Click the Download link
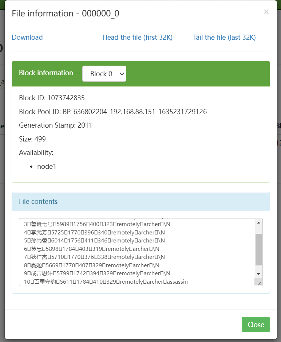 click(x=27, y=37)
